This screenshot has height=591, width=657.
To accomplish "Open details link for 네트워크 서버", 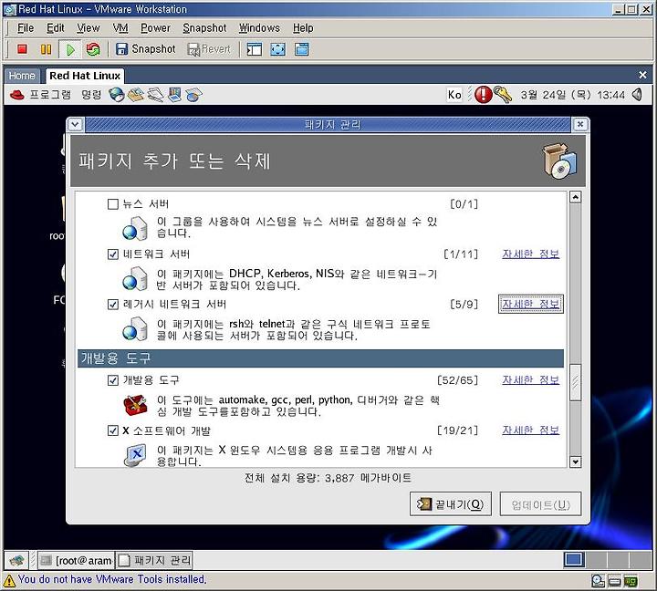I will pos(530,254).
